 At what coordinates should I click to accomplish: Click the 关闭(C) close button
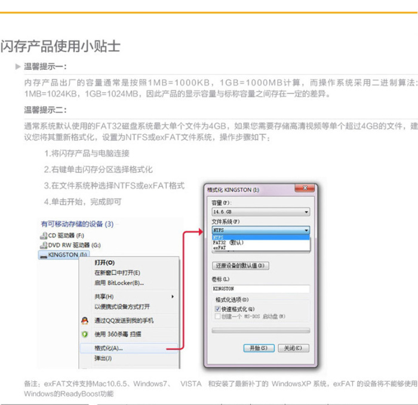click(x=294, y=348)
